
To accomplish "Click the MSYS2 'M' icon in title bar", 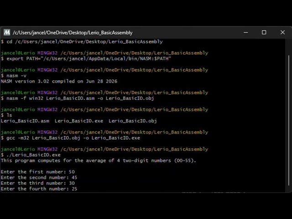I will (x=7, y=32).
